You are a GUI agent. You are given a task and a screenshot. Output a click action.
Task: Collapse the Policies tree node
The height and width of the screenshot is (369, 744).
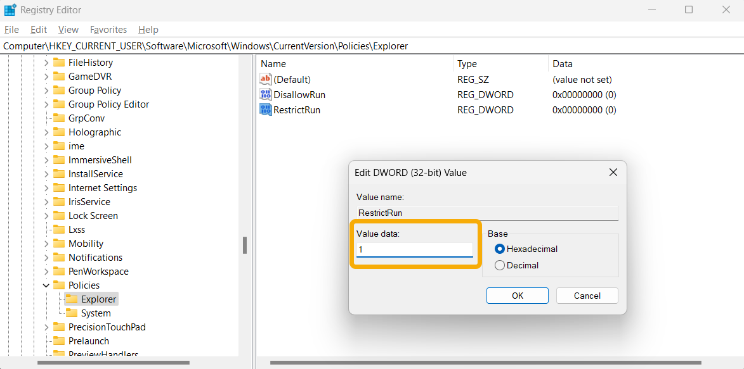(45, 285)
